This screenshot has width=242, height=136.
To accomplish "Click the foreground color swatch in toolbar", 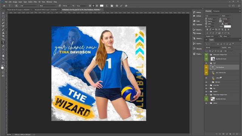I will [x=2, y=68].
